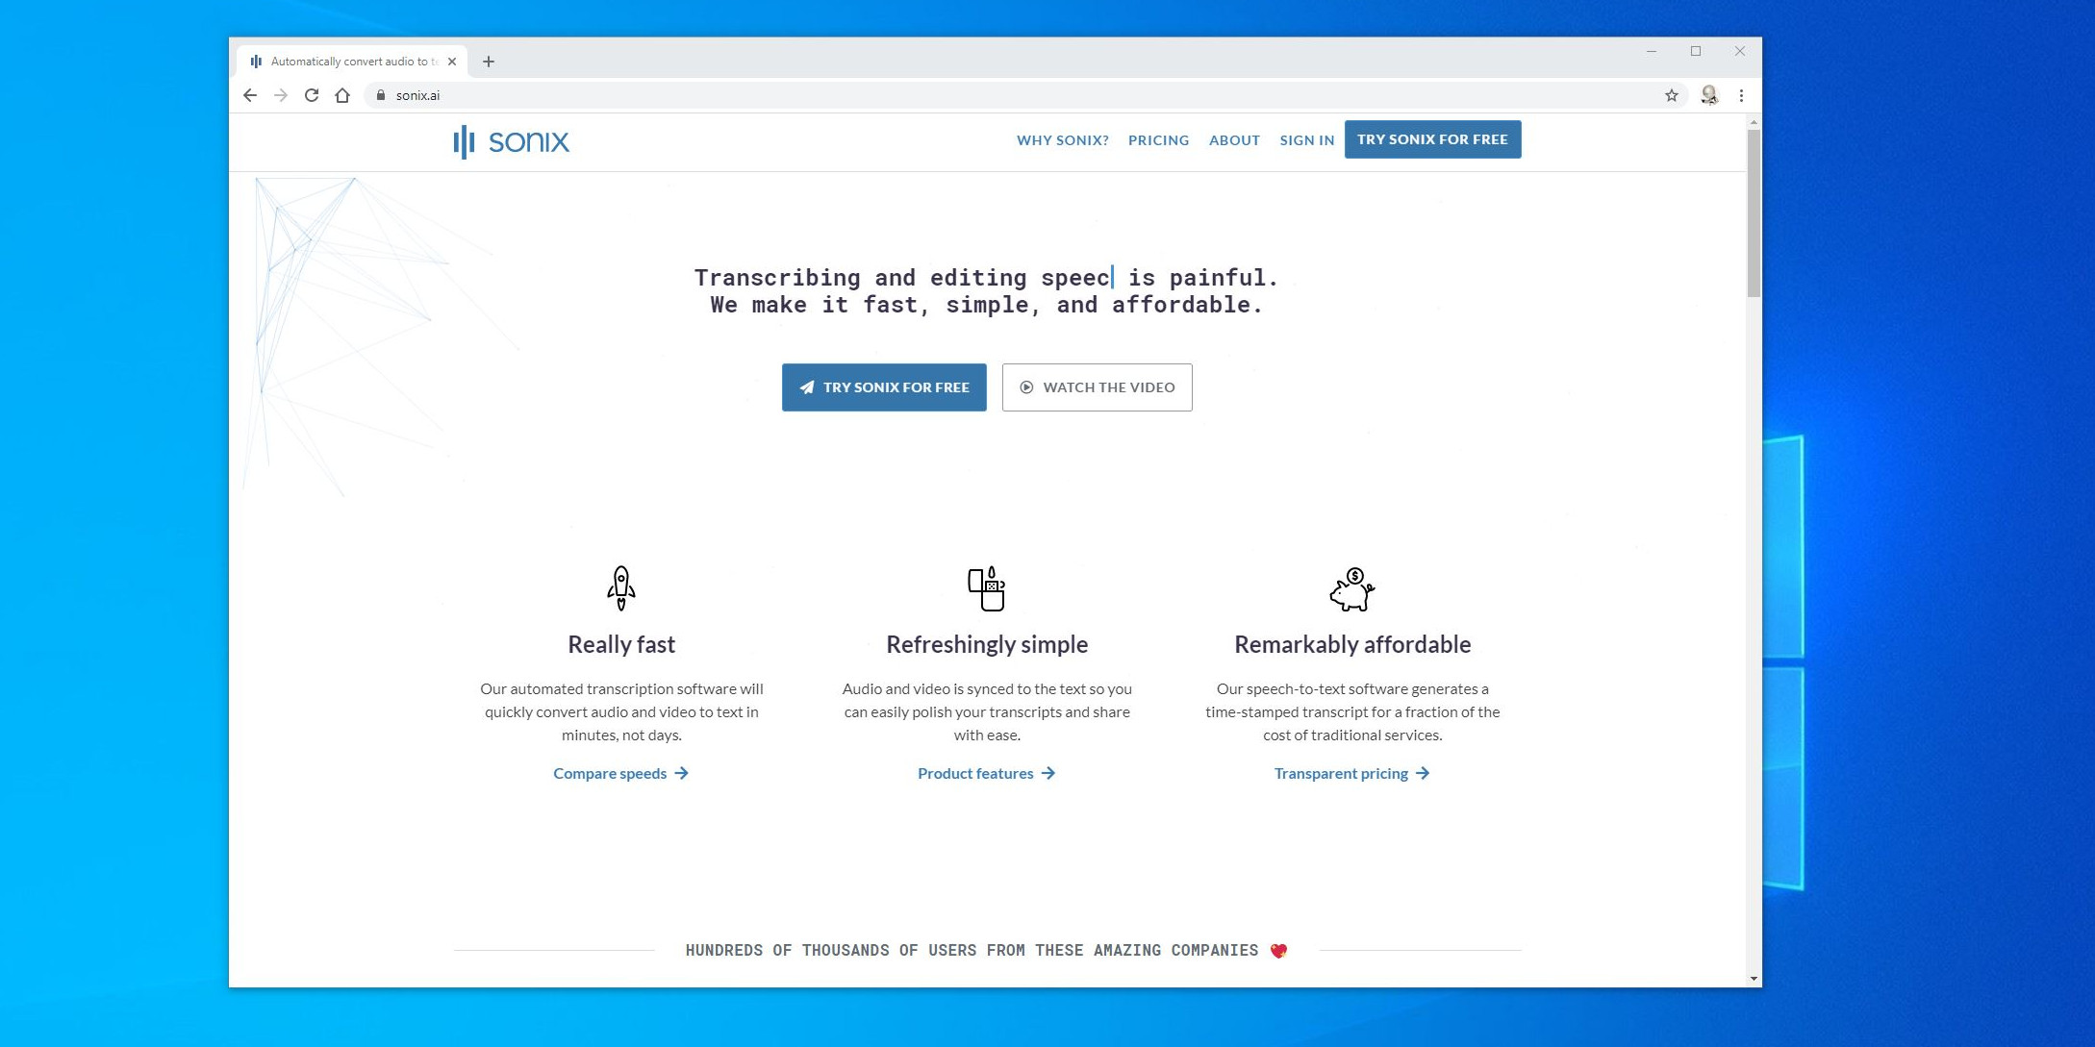Click the browser settings three-dot menu

tap(1740, 95)
